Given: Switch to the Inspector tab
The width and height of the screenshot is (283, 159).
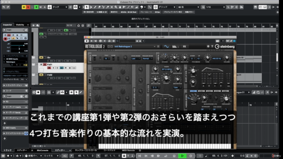Looking at the screenshot, I should point(8,25).
